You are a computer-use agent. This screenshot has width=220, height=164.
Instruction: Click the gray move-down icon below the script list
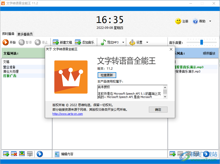[x=30, y=154]
